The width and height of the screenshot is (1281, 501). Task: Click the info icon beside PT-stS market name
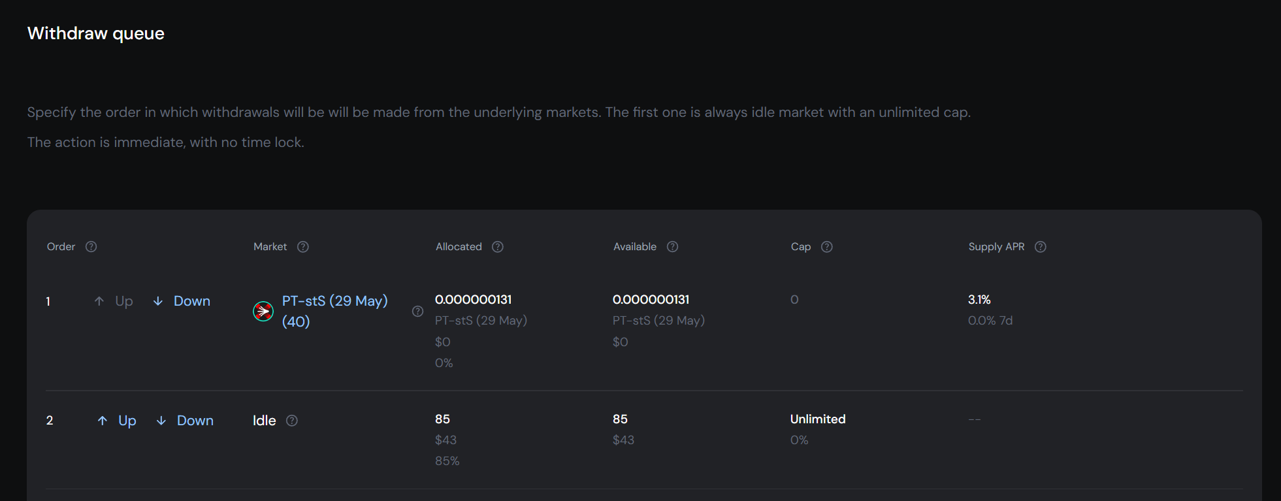pyautogui.click(x=417, y=312)
